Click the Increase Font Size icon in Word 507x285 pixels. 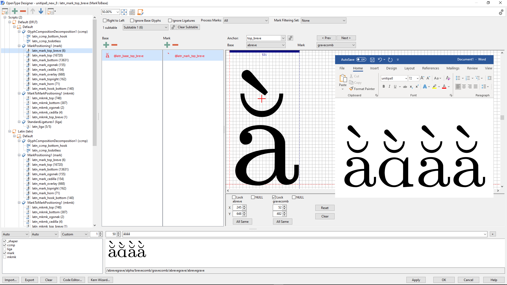422,78
